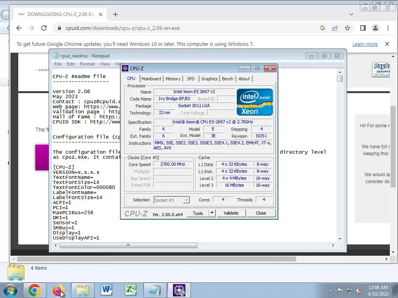
Task: Click the Chrome forward arrow
Action: 31,28
